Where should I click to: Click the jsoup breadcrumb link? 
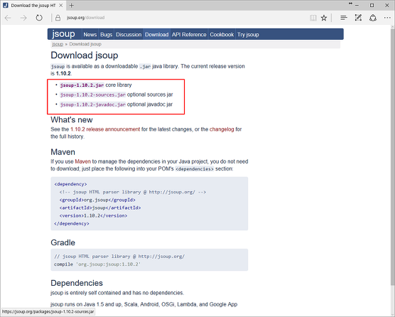(x=58, y=44)
